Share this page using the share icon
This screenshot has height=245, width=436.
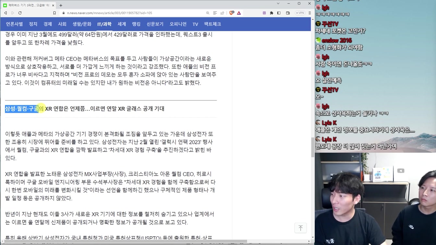coord(222,13)
